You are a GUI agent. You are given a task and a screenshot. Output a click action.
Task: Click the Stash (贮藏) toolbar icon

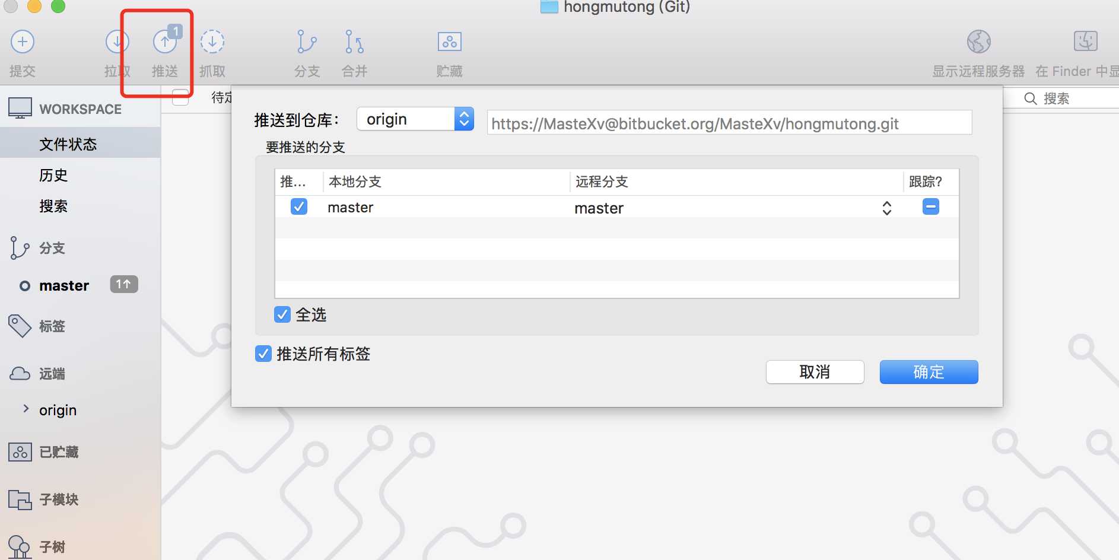click(450, 42)
